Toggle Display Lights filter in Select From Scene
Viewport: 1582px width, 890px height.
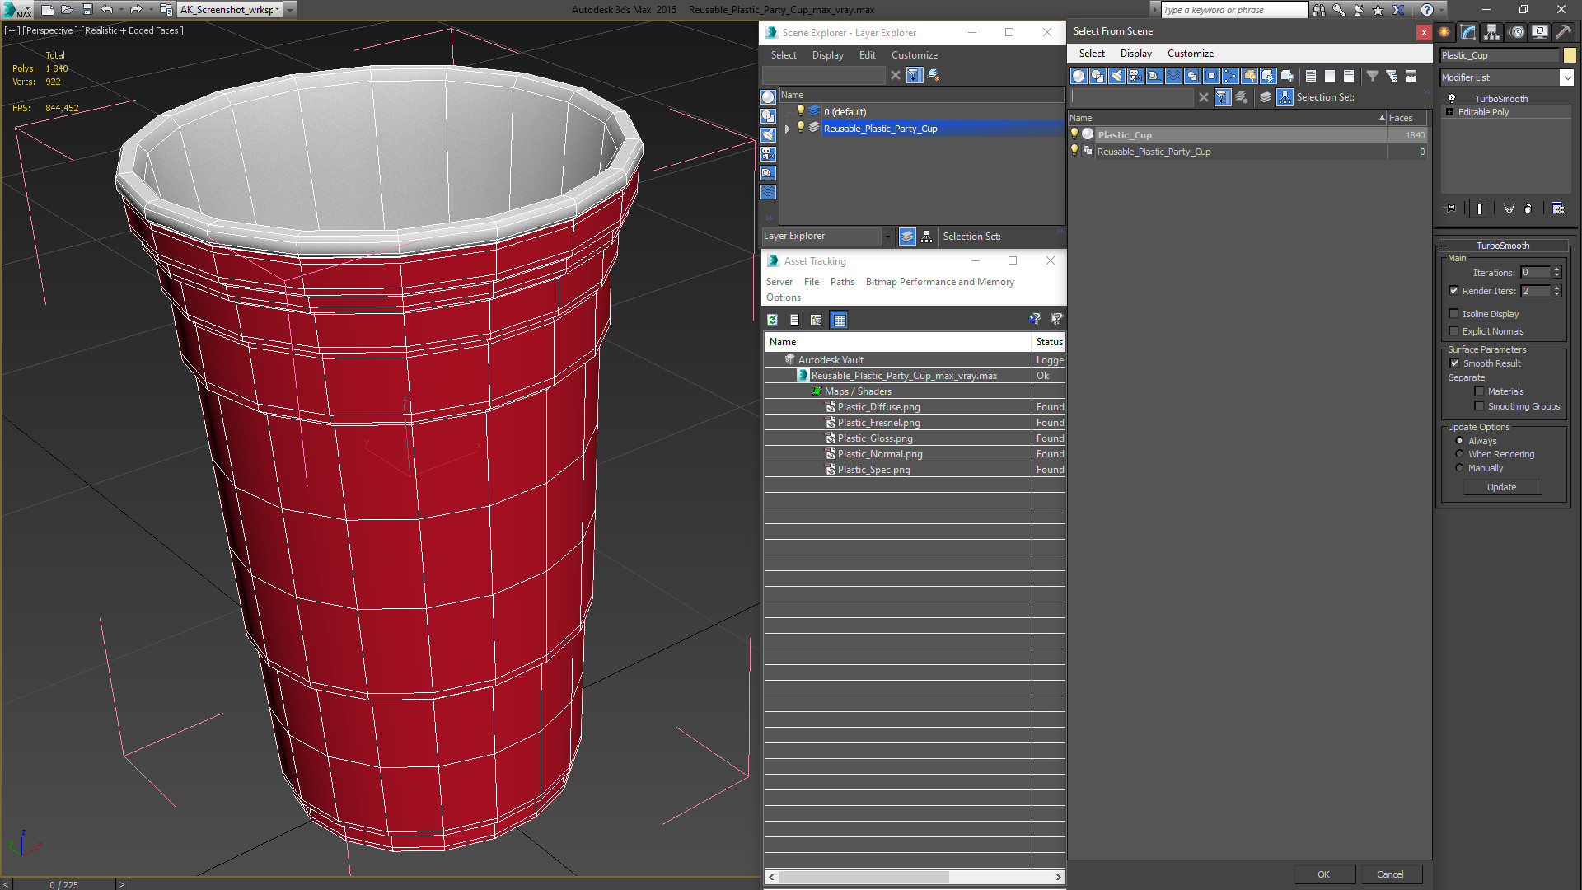1116,76
